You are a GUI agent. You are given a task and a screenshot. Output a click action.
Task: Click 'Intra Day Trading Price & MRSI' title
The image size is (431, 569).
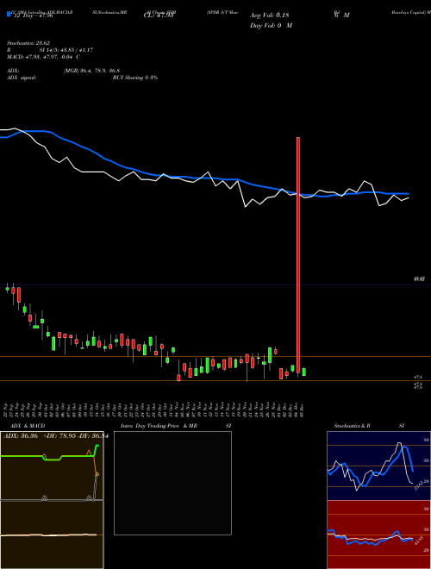(x=176, y=426)
